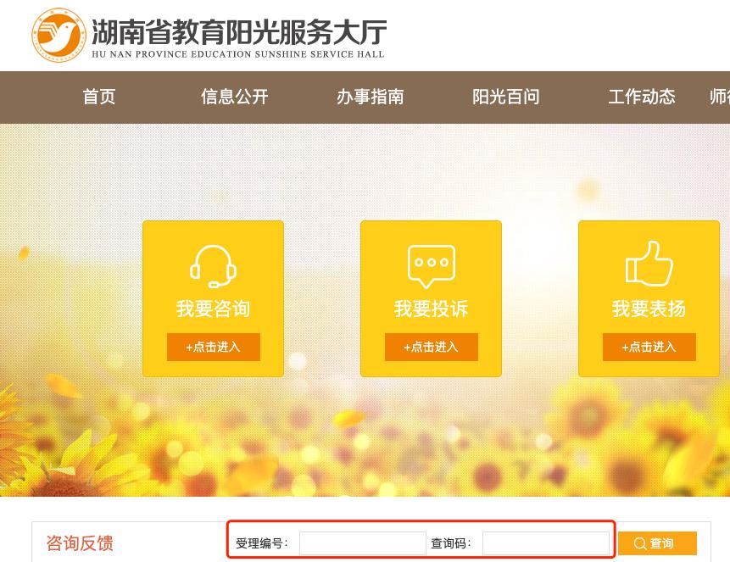Click +点击进入 under 我要表扬
The width and height of the screenshot is (730, 562).
(x=649, y=347)
